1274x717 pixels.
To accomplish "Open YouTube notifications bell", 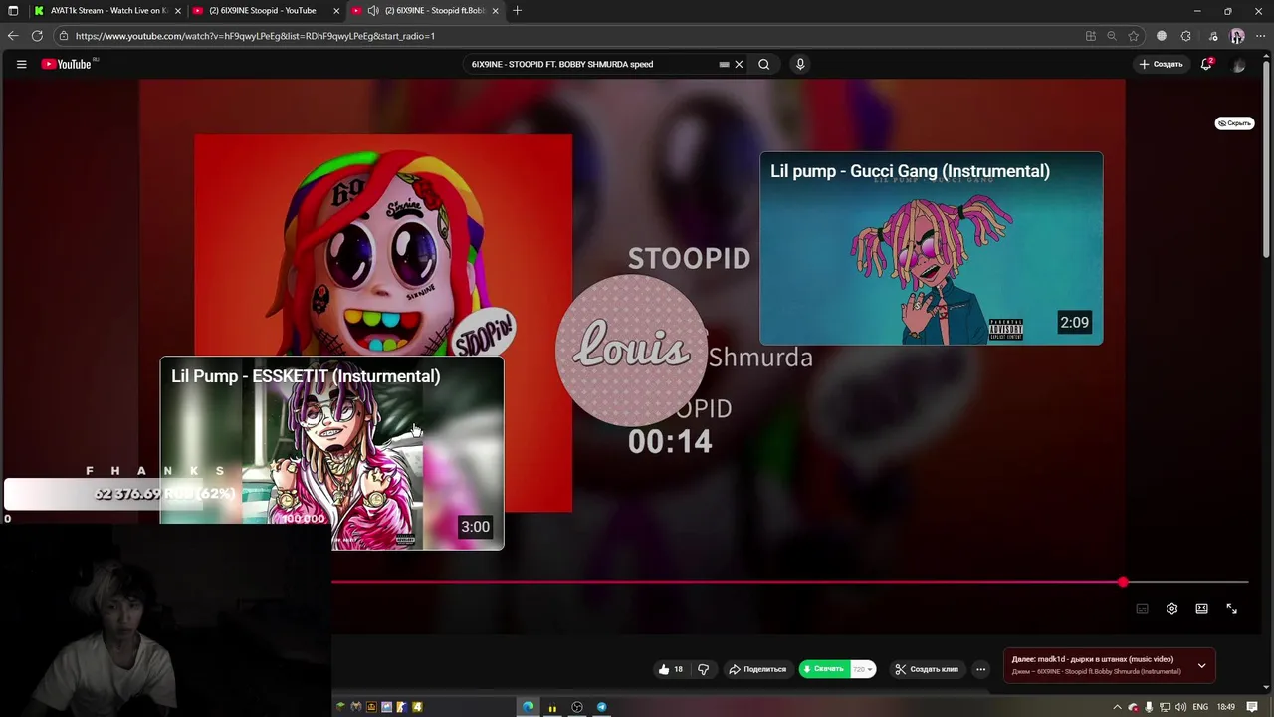I will click(1206, 64).
